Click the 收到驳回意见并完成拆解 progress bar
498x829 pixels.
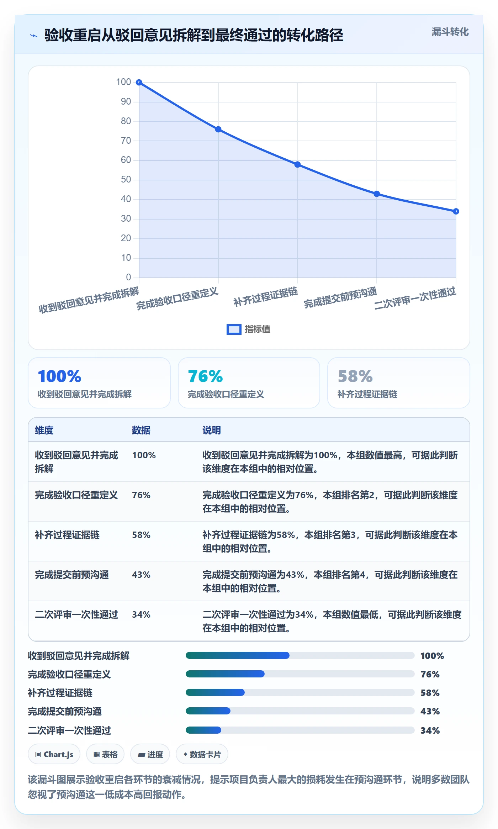click(300, 655)
